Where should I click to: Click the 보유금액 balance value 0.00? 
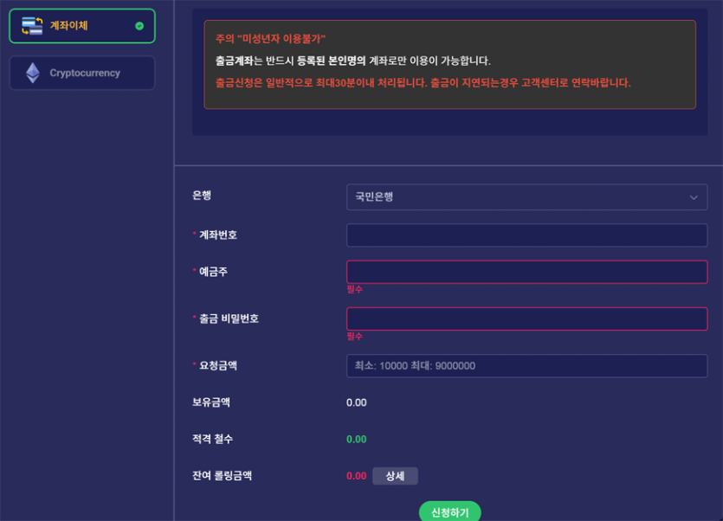pyautogui.click(x=357, y=402)
